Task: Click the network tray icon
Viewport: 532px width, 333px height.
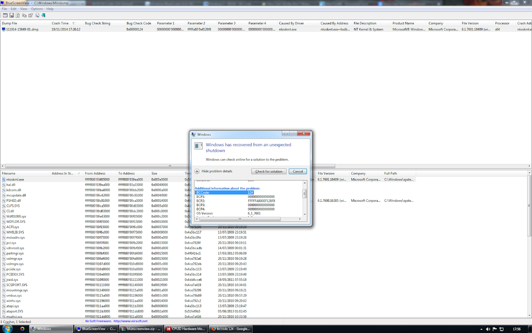Action: click(502, 329)
